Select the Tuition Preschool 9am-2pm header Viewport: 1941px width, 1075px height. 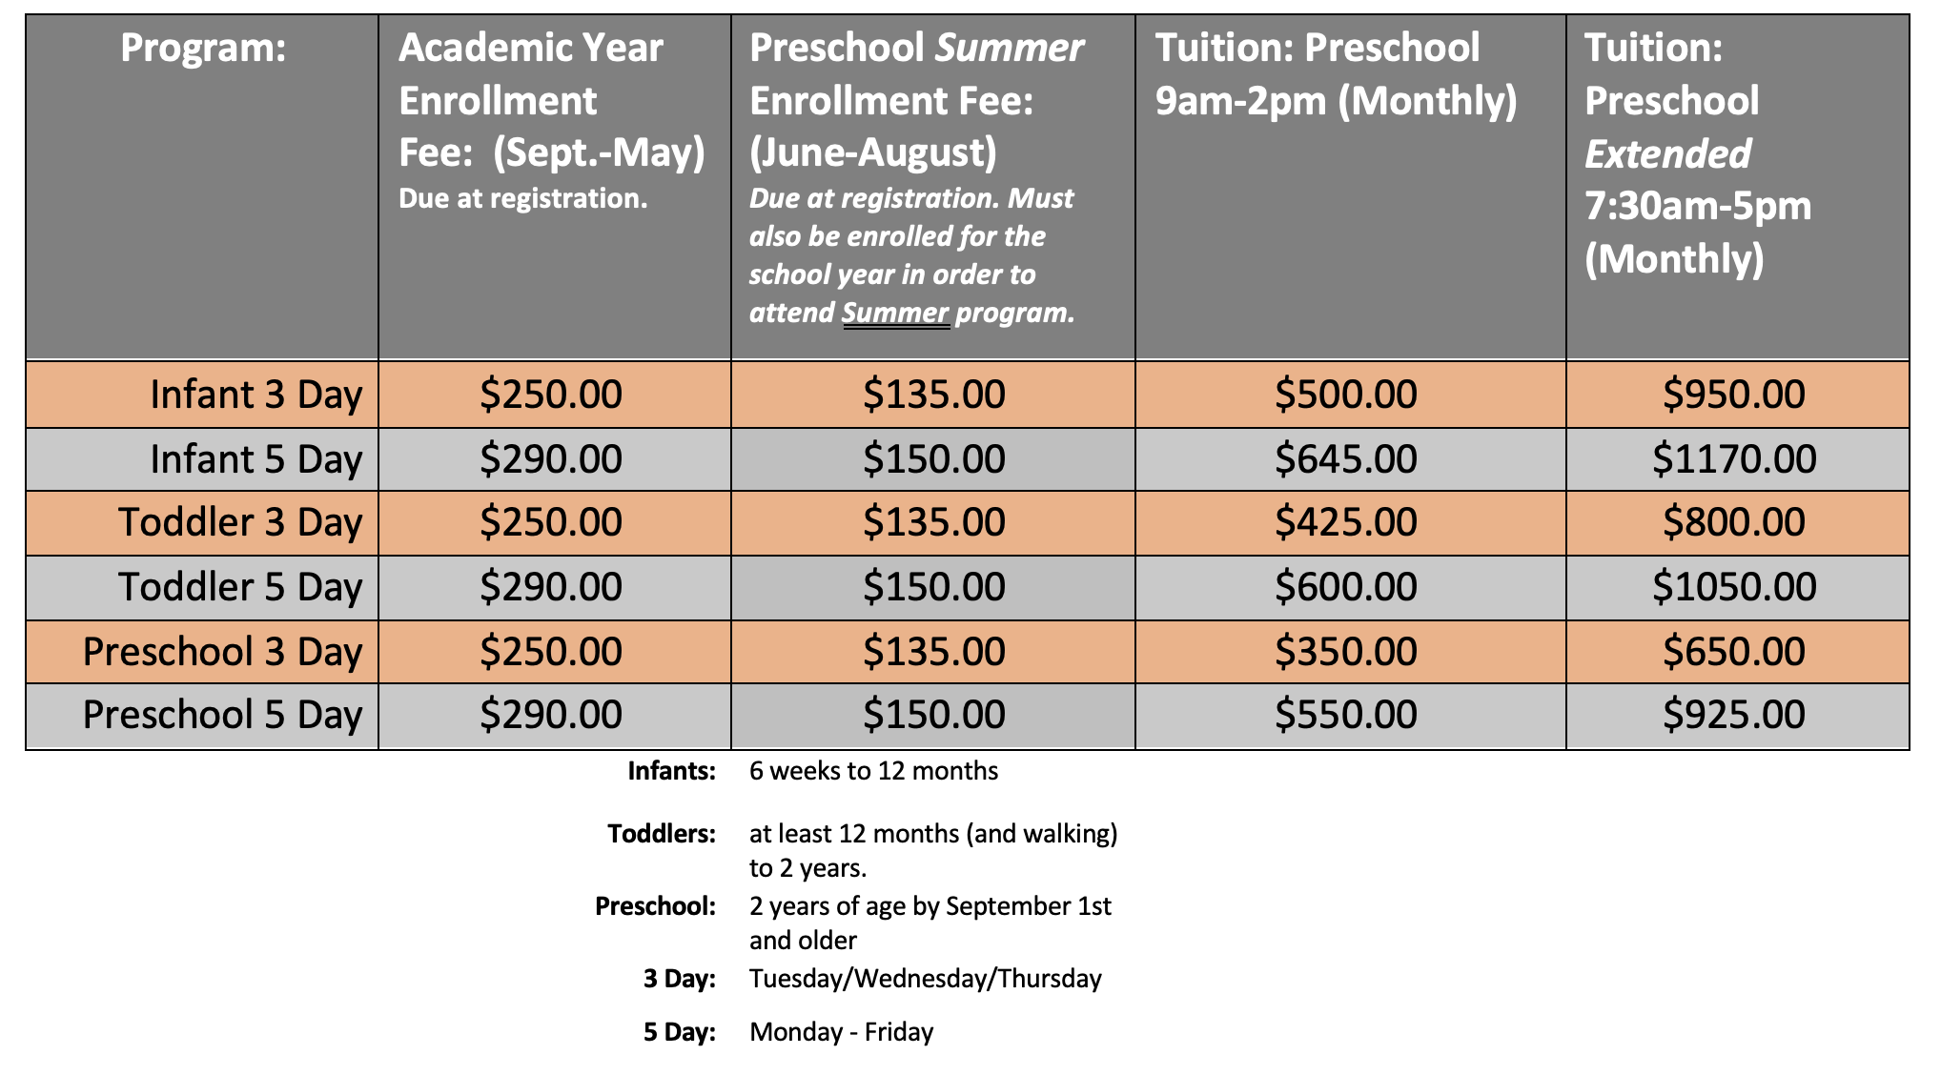[x=1336, y=74]
